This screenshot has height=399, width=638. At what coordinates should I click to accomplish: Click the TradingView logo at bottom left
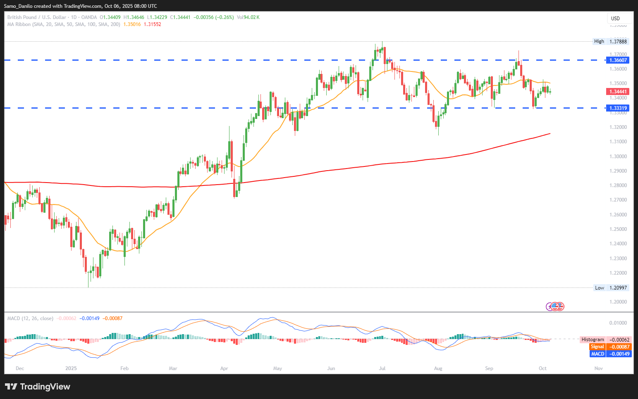38,387
